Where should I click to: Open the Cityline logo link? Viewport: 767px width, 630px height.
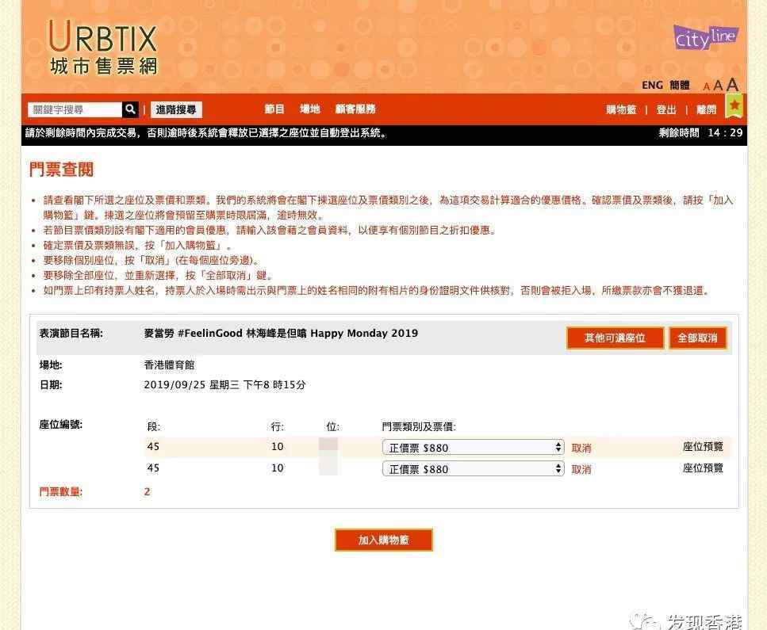(x=706, y=37)
